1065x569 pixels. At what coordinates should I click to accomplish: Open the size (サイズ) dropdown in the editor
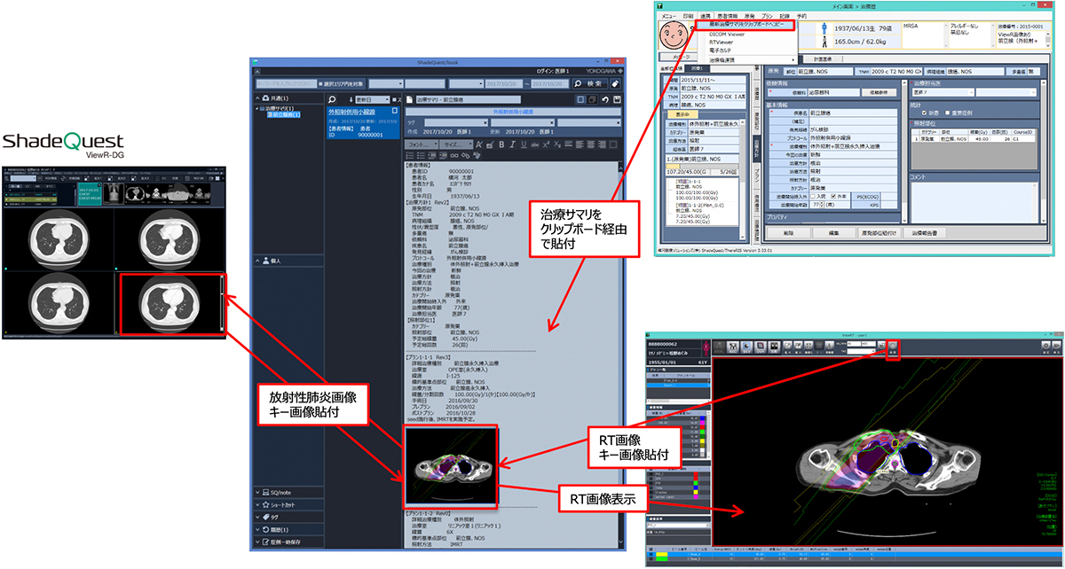click(x=456, y=144)
